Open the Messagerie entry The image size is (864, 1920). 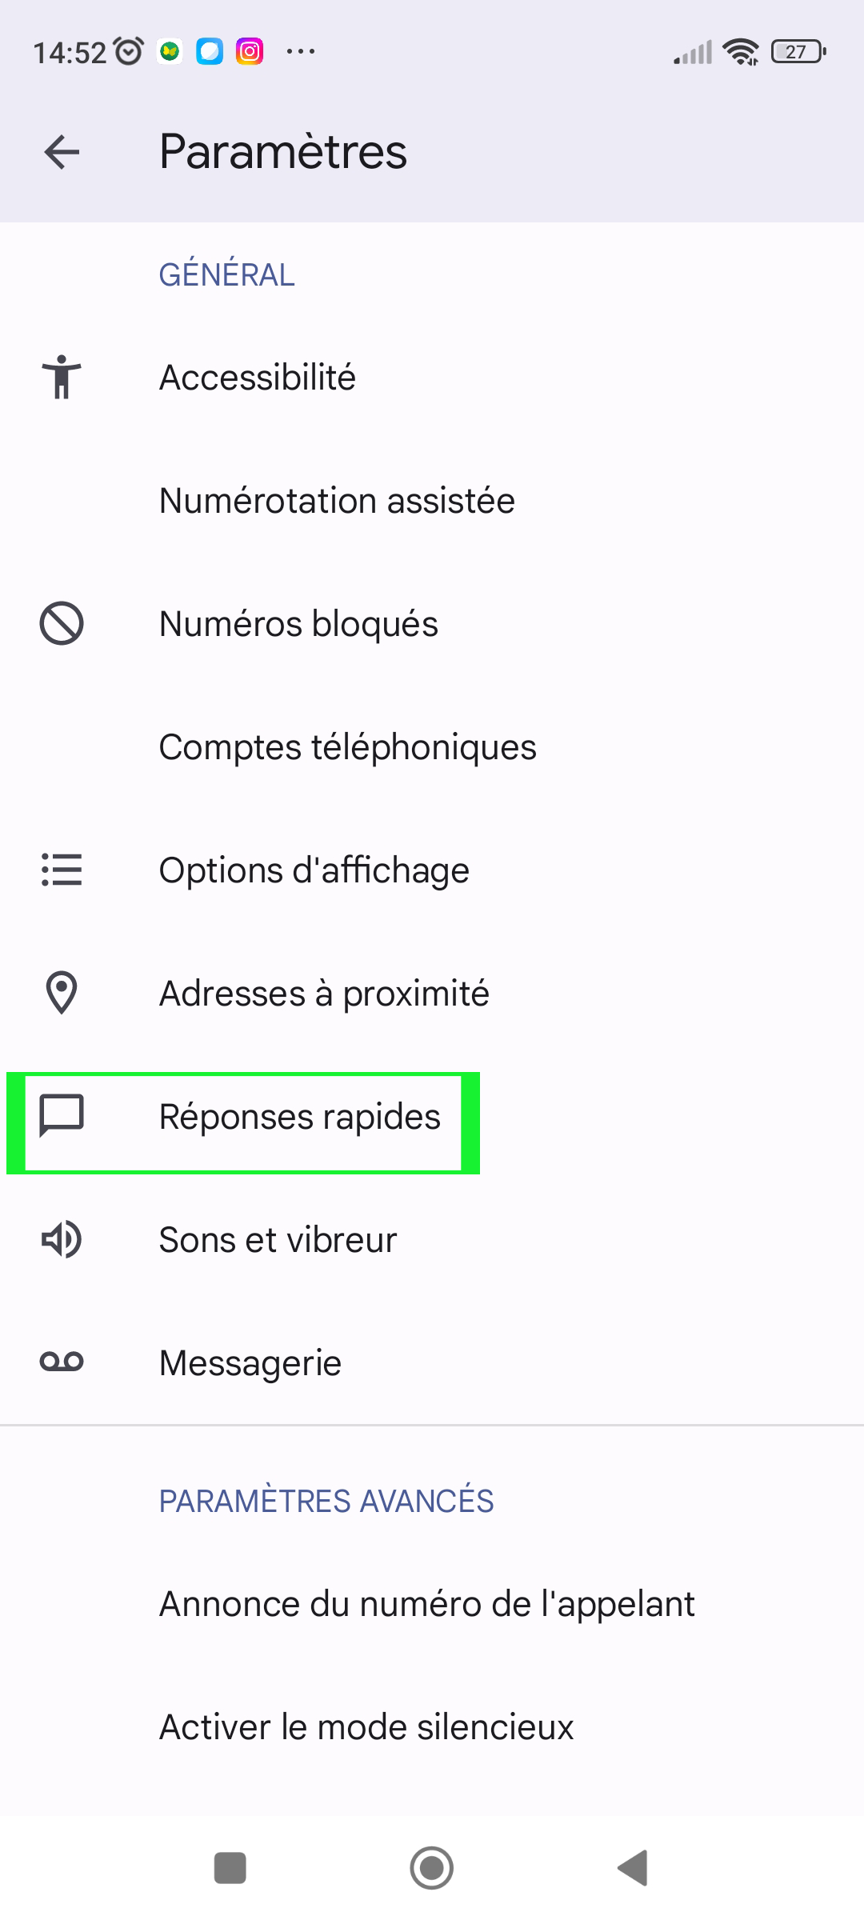point(432,1362)
